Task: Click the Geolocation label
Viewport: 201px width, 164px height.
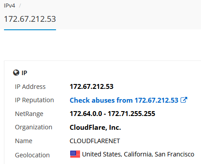Action: click(x=32, y=155)
